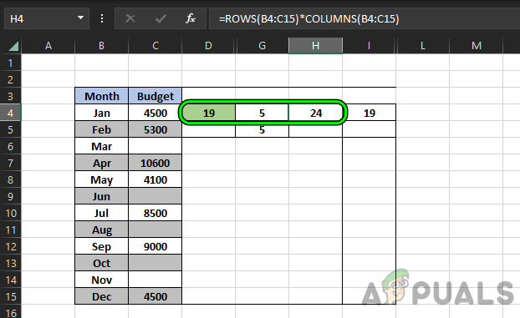Select row 15 header
Viewport: 520px width, 318px height.
click(x=11, y=296)
